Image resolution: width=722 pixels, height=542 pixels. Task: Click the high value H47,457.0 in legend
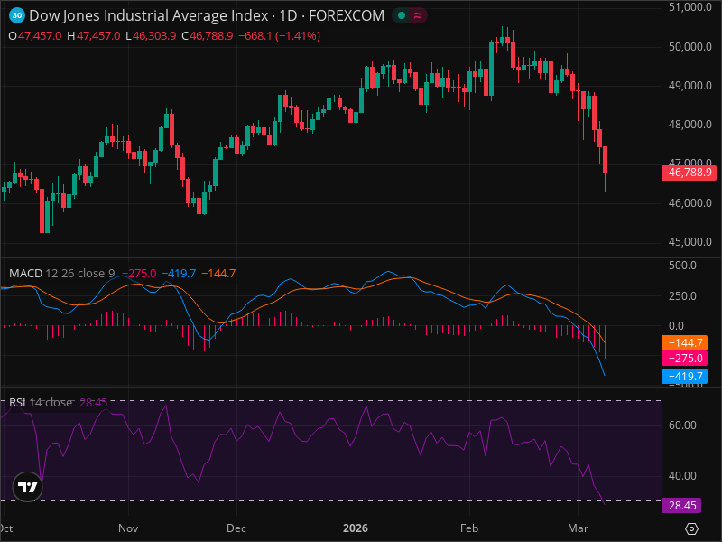tap(94, 36)
